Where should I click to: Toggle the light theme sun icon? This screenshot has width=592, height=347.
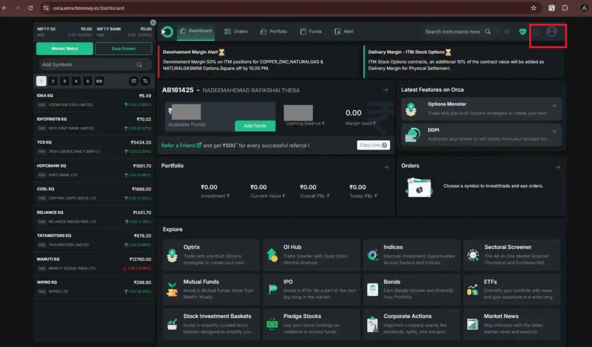point(506,32)
